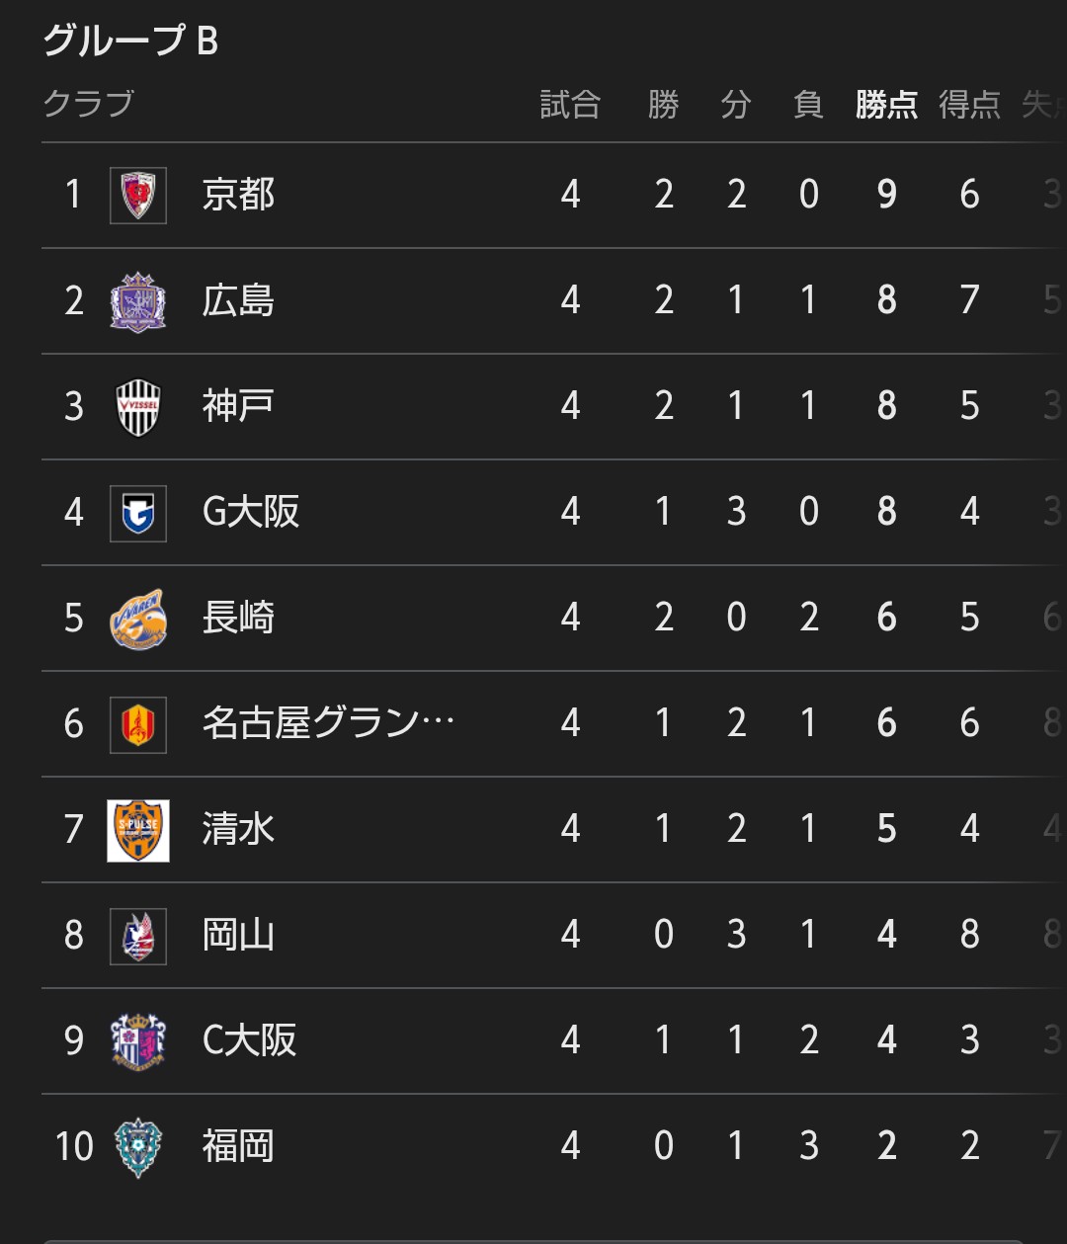The image size is (1067, 1244).
Task: Click the Hiroshima (広島) club crest icon
Action: [138, 300]
